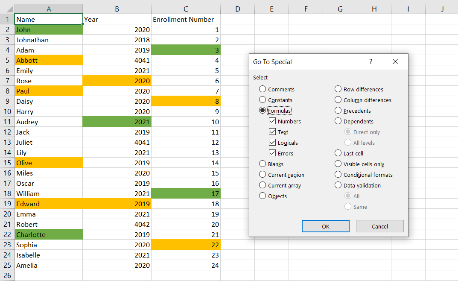
Task: Select row 26 header
Action: (x=7, y=275)
